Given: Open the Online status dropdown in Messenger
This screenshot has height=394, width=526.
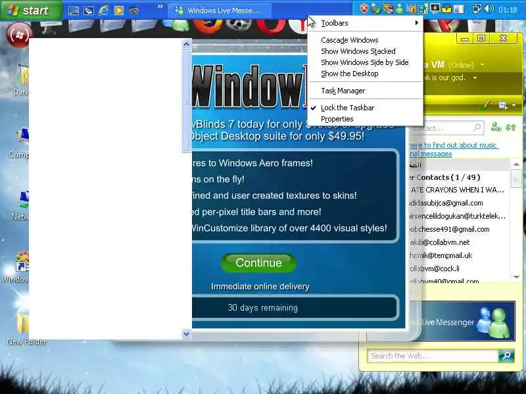Looking at the screenshot, I should [483, 64].
